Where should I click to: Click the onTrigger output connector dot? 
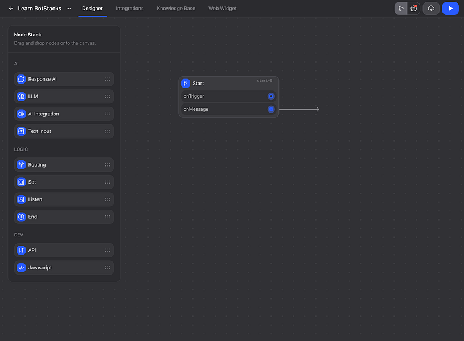click(271, 96)
